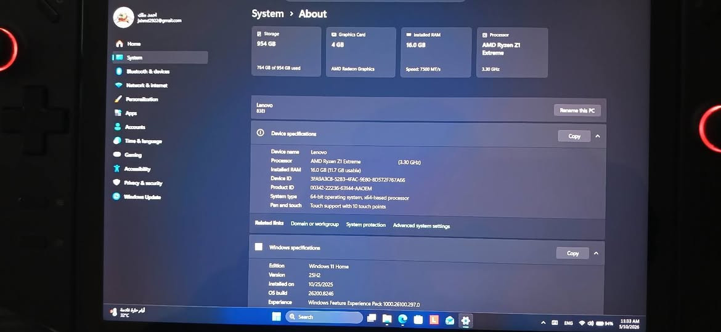Screen dimensions: 721x332
Task: Click the battery 94% tray icon
Action: 605,324
